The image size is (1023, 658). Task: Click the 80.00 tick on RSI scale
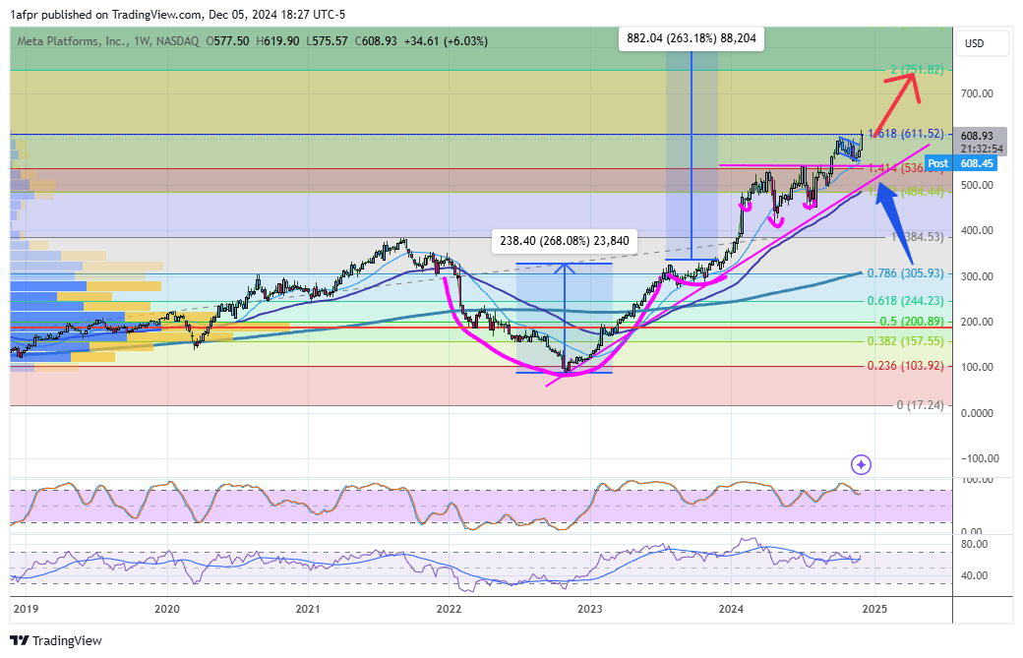(x=974, y=544)
